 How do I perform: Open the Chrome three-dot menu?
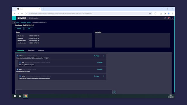click(172, 14)
